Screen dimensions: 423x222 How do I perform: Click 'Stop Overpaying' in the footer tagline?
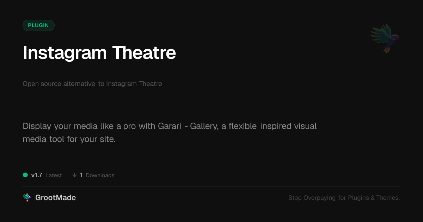(312, 198)
